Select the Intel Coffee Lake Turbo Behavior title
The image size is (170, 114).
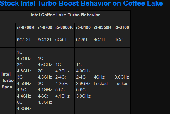coord(65,15)
